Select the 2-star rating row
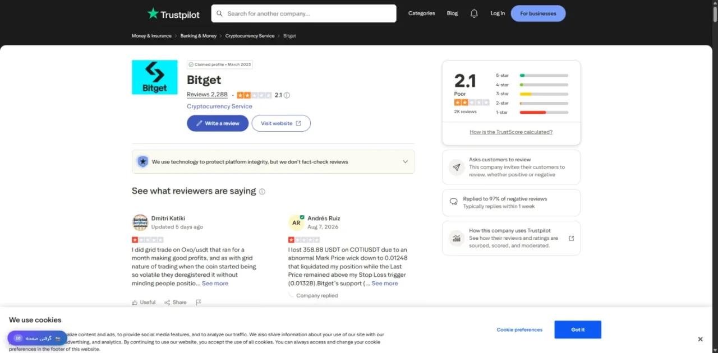The width and height of the screenshot is (718, 353). point(532,103)
